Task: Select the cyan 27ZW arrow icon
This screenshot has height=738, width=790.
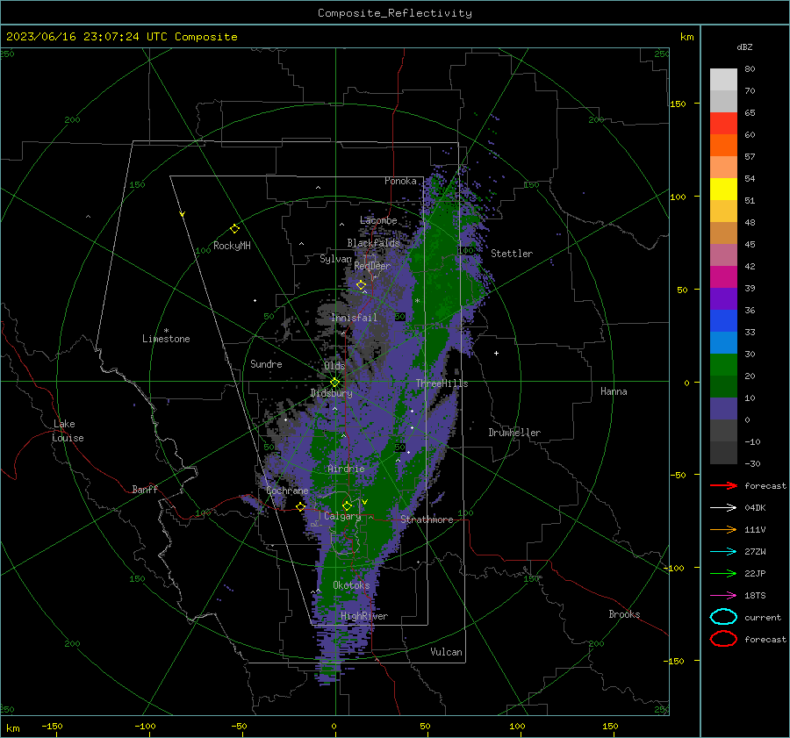Action: click(723, 552)
